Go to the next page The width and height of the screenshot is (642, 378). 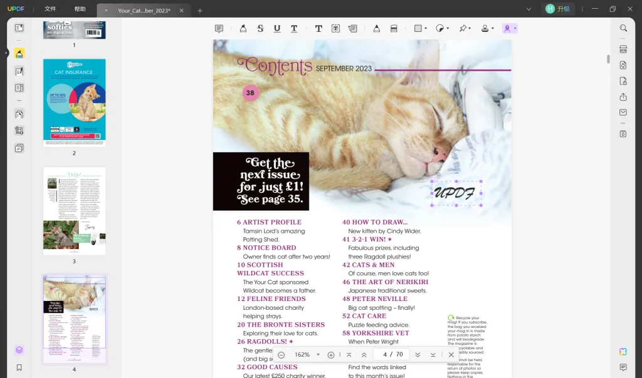pos(418,355)
